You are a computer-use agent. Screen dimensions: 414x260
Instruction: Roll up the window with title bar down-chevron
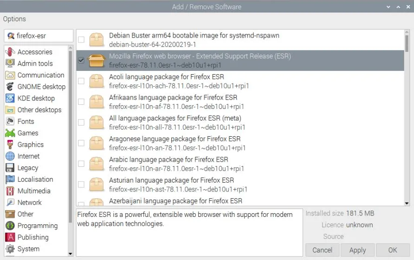pyautogui.click(x=388, y=7)
